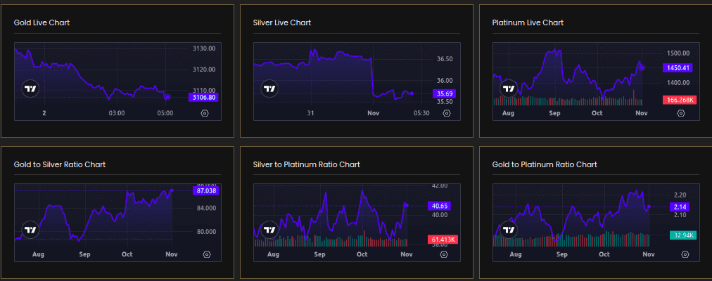The image size is (712, 281).
Task: Select the green 32.94K volume label
Action: tap(678, 235)
